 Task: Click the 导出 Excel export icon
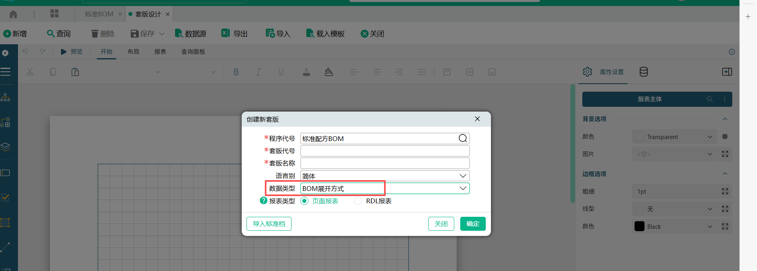[x=225, y=33]
